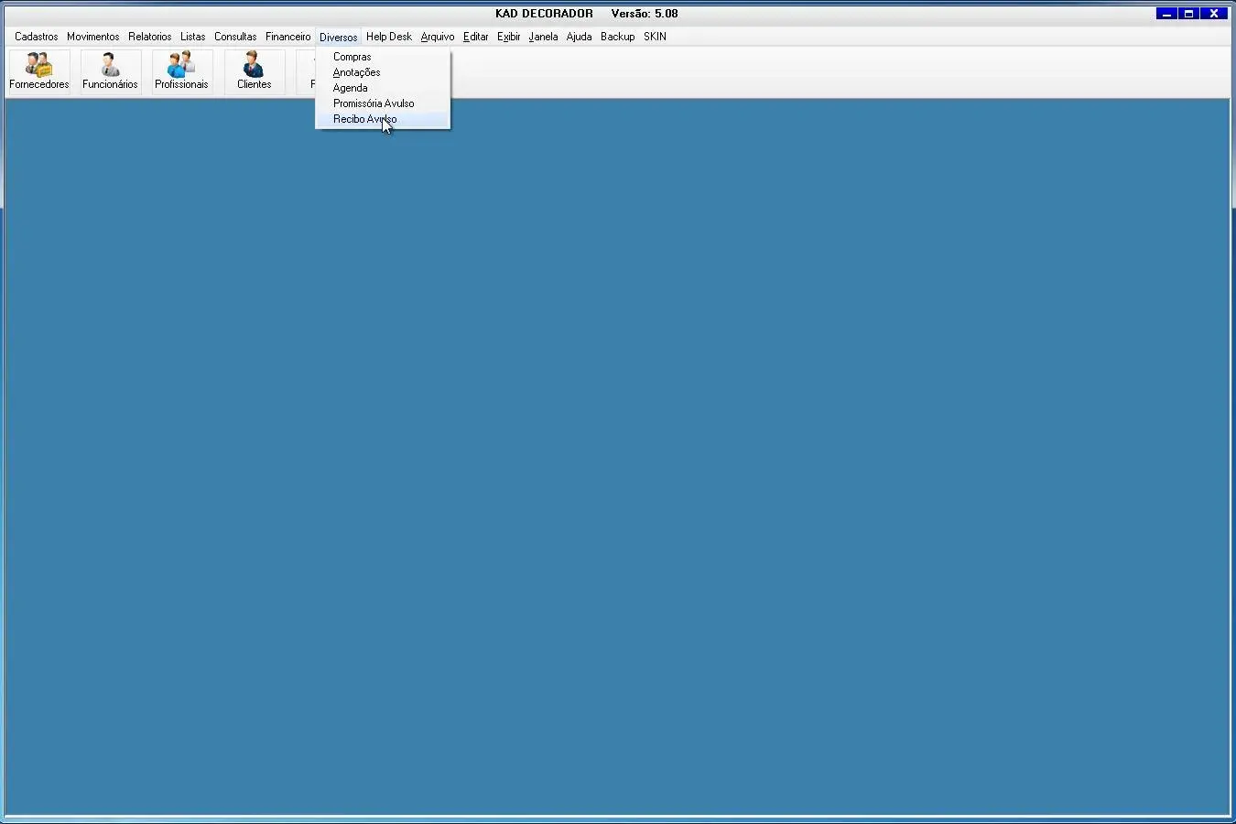Open the Relatorios menu
This screenshot has height=824, width=1236.
click(150, 37)
